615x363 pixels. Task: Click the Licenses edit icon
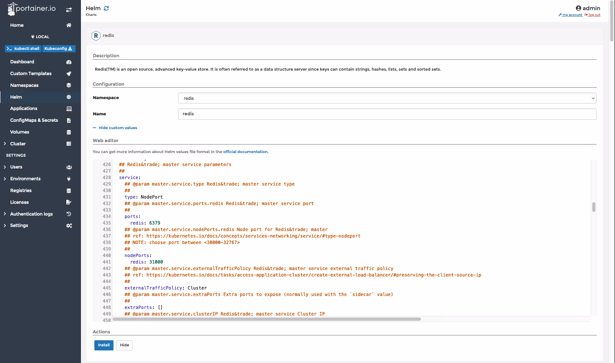click(69, 202)
